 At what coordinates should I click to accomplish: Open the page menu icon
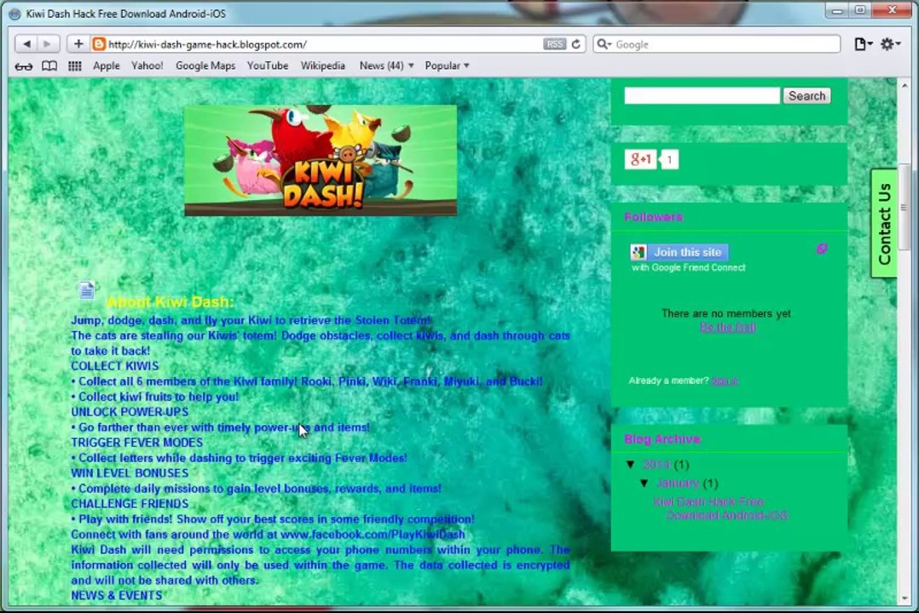click(x=863, y=44)
